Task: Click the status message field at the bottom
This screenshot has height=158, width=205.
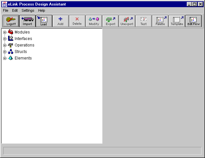Action: click(102, 151)
